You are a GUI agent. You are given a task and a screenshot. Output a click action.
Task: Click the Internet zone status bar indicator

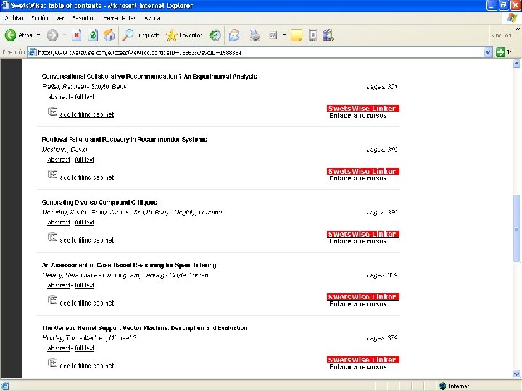[x=455, y=386]
